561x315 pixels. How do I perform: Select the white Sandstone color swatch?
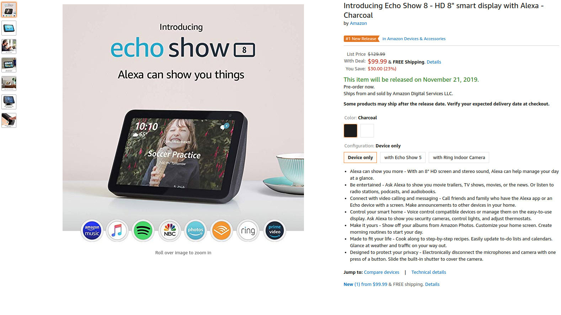(367, 131)
